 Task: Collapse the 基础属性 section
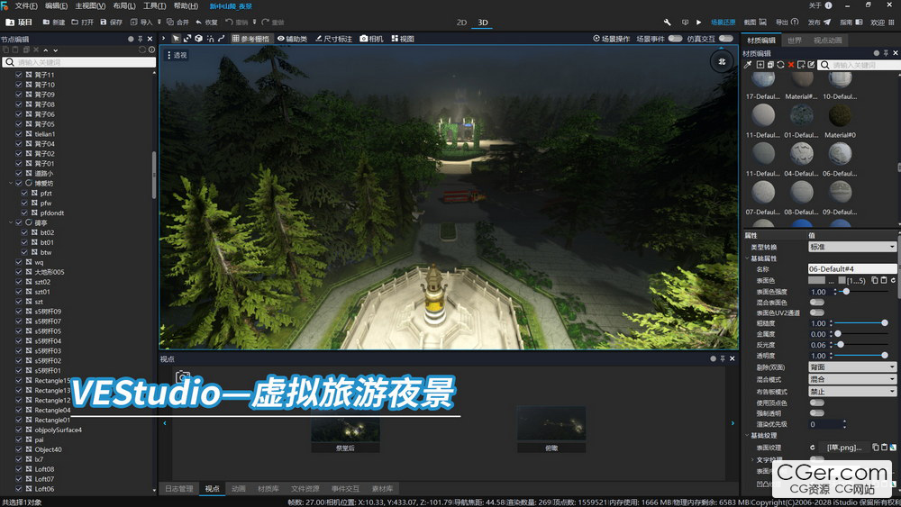(748, 258)
